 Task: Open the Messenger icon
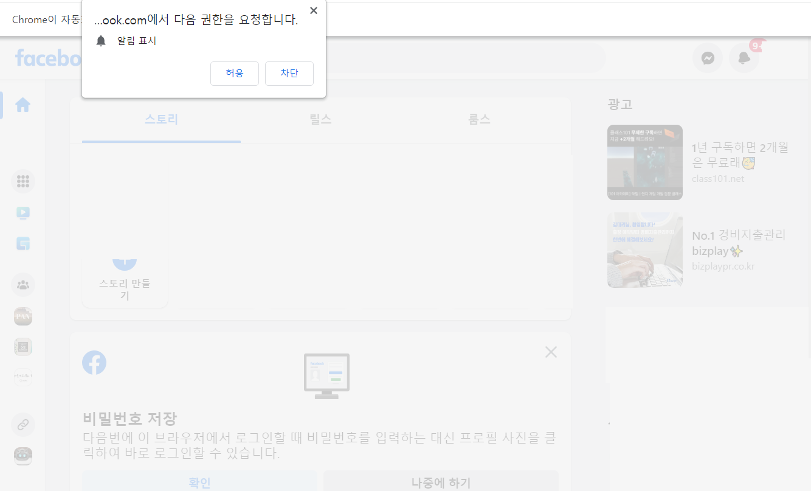pyautogui.click(x=708, y=58)
